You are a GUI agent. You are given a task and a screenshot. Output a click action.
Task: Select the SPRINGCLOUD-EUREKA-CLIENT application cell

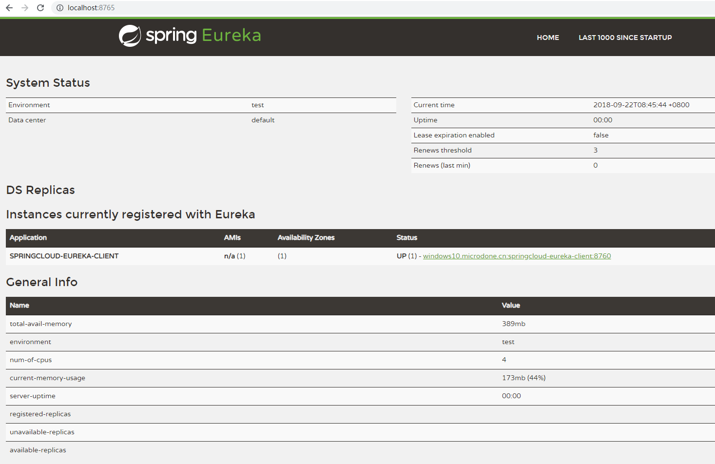click(64, 256)
